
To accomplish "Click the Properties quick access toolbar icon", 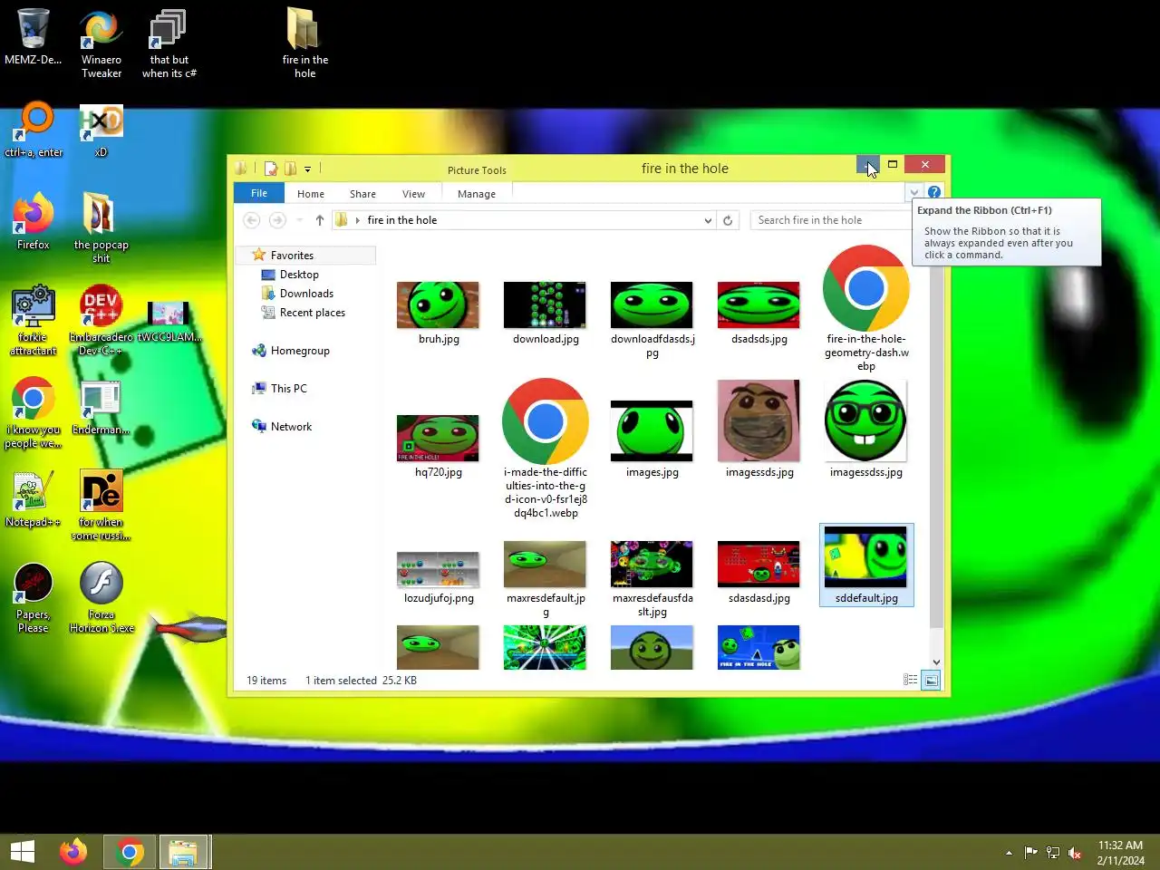I will 270,169.
